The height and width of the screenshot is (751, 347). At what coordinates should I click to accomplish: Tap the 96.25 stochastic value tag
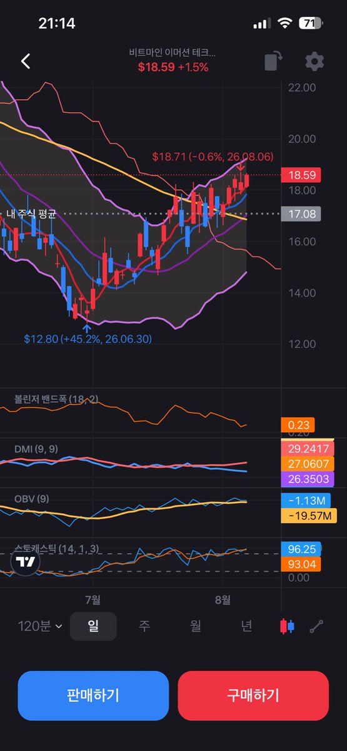click(x=301, y=549)
